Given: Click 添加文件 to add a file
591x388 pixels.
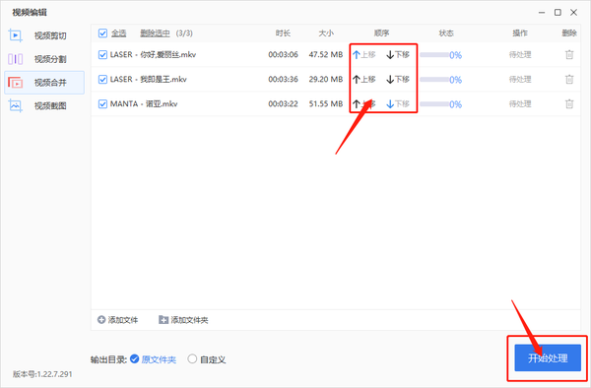Looking at the screenshot, I should (x=117, y=320).
